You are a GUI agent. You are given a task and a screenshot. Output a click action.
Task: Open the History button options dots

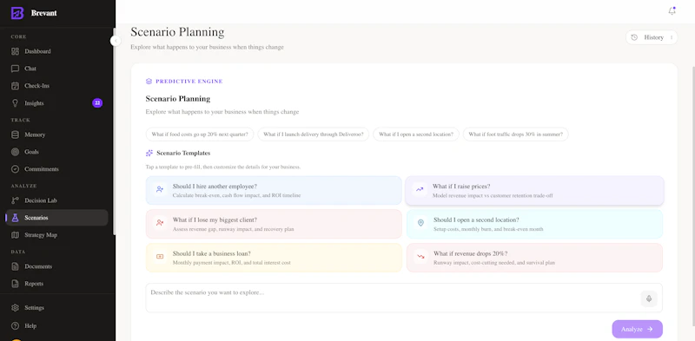click(671, 37)
